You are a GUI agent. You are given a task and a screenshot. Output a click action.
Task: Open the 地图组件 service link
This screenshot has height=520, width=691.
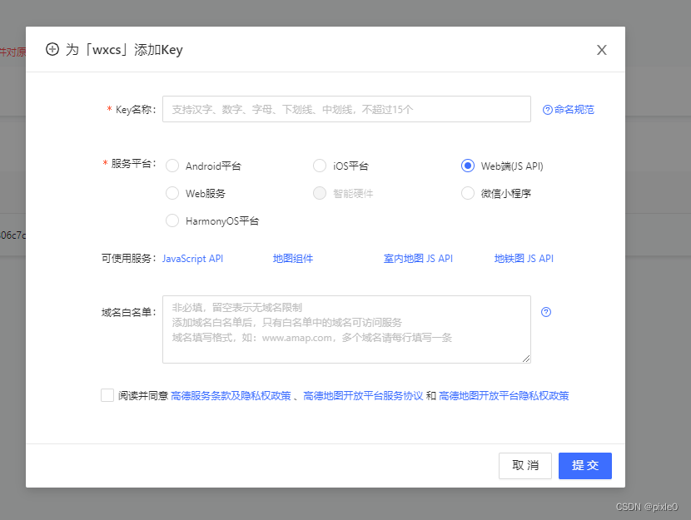(292, 259)
